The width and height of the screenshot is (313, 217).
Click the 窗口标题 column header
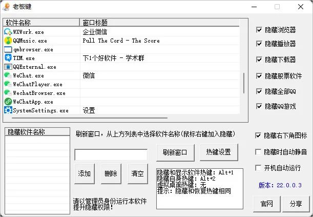pyautogui.click(x=159, y=23)
